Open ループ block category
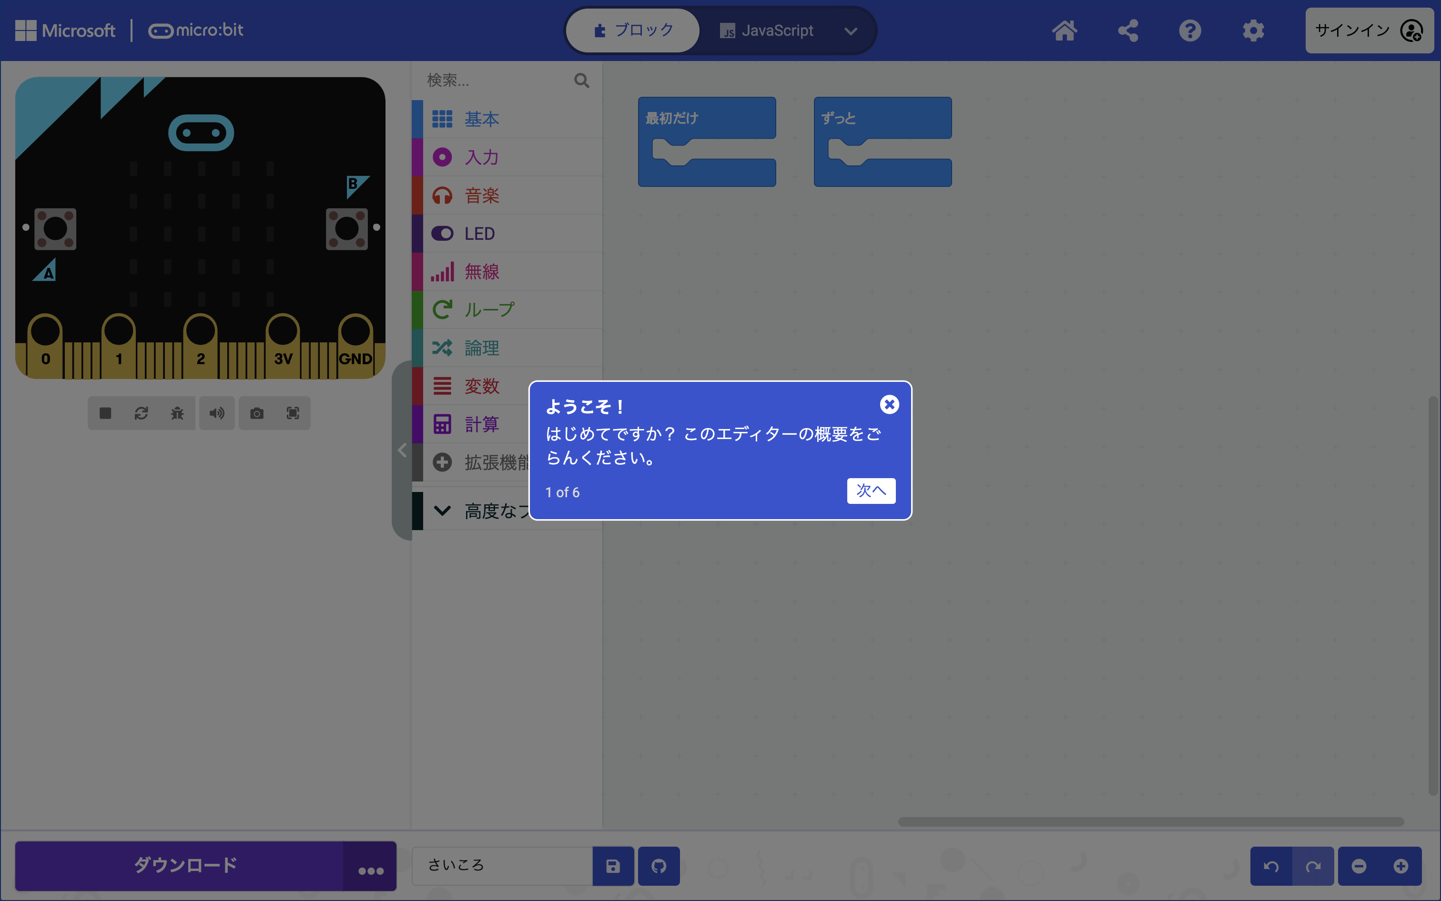 (507, 309)
